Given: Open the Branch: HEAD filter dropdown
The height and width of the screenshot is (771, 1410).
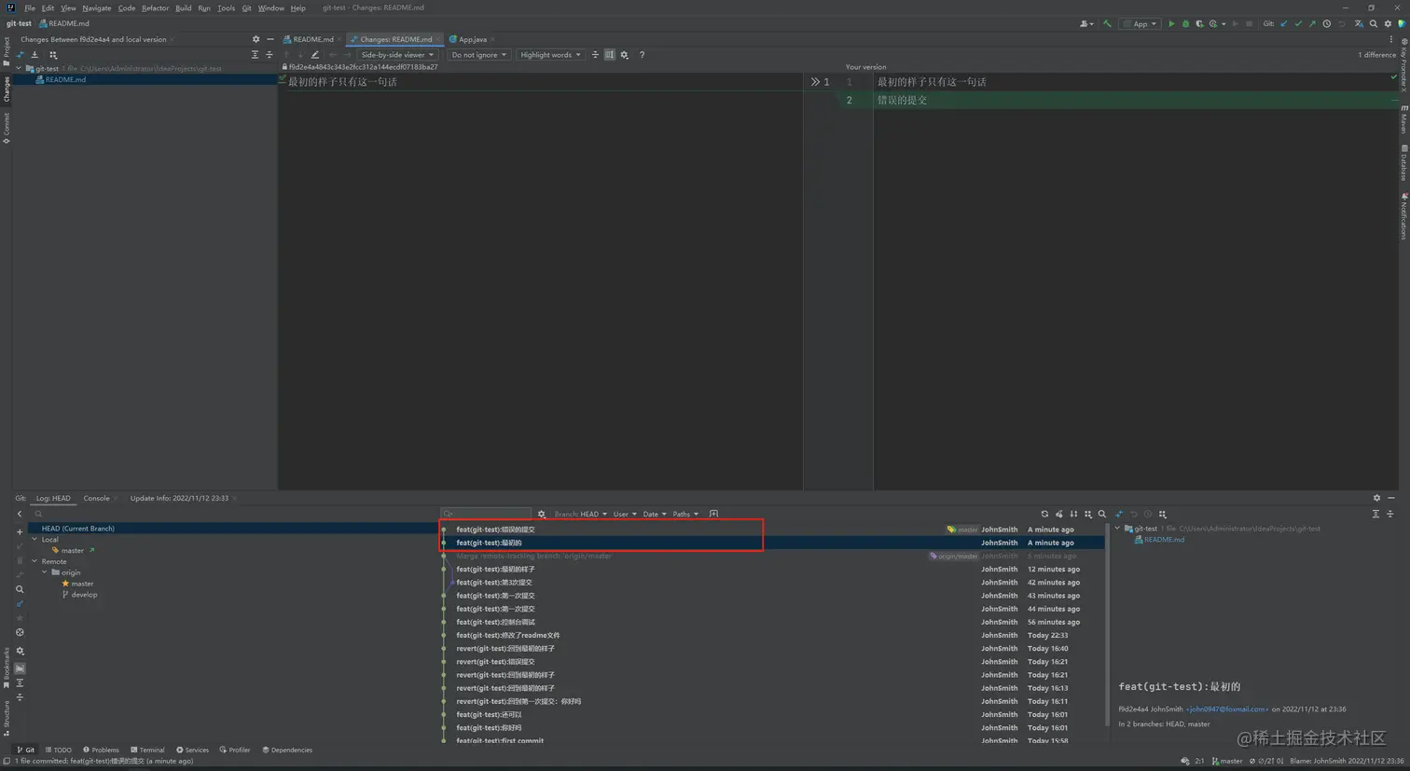Looking at the screenshot, I should pyautogui.click(x=580, y=514).
